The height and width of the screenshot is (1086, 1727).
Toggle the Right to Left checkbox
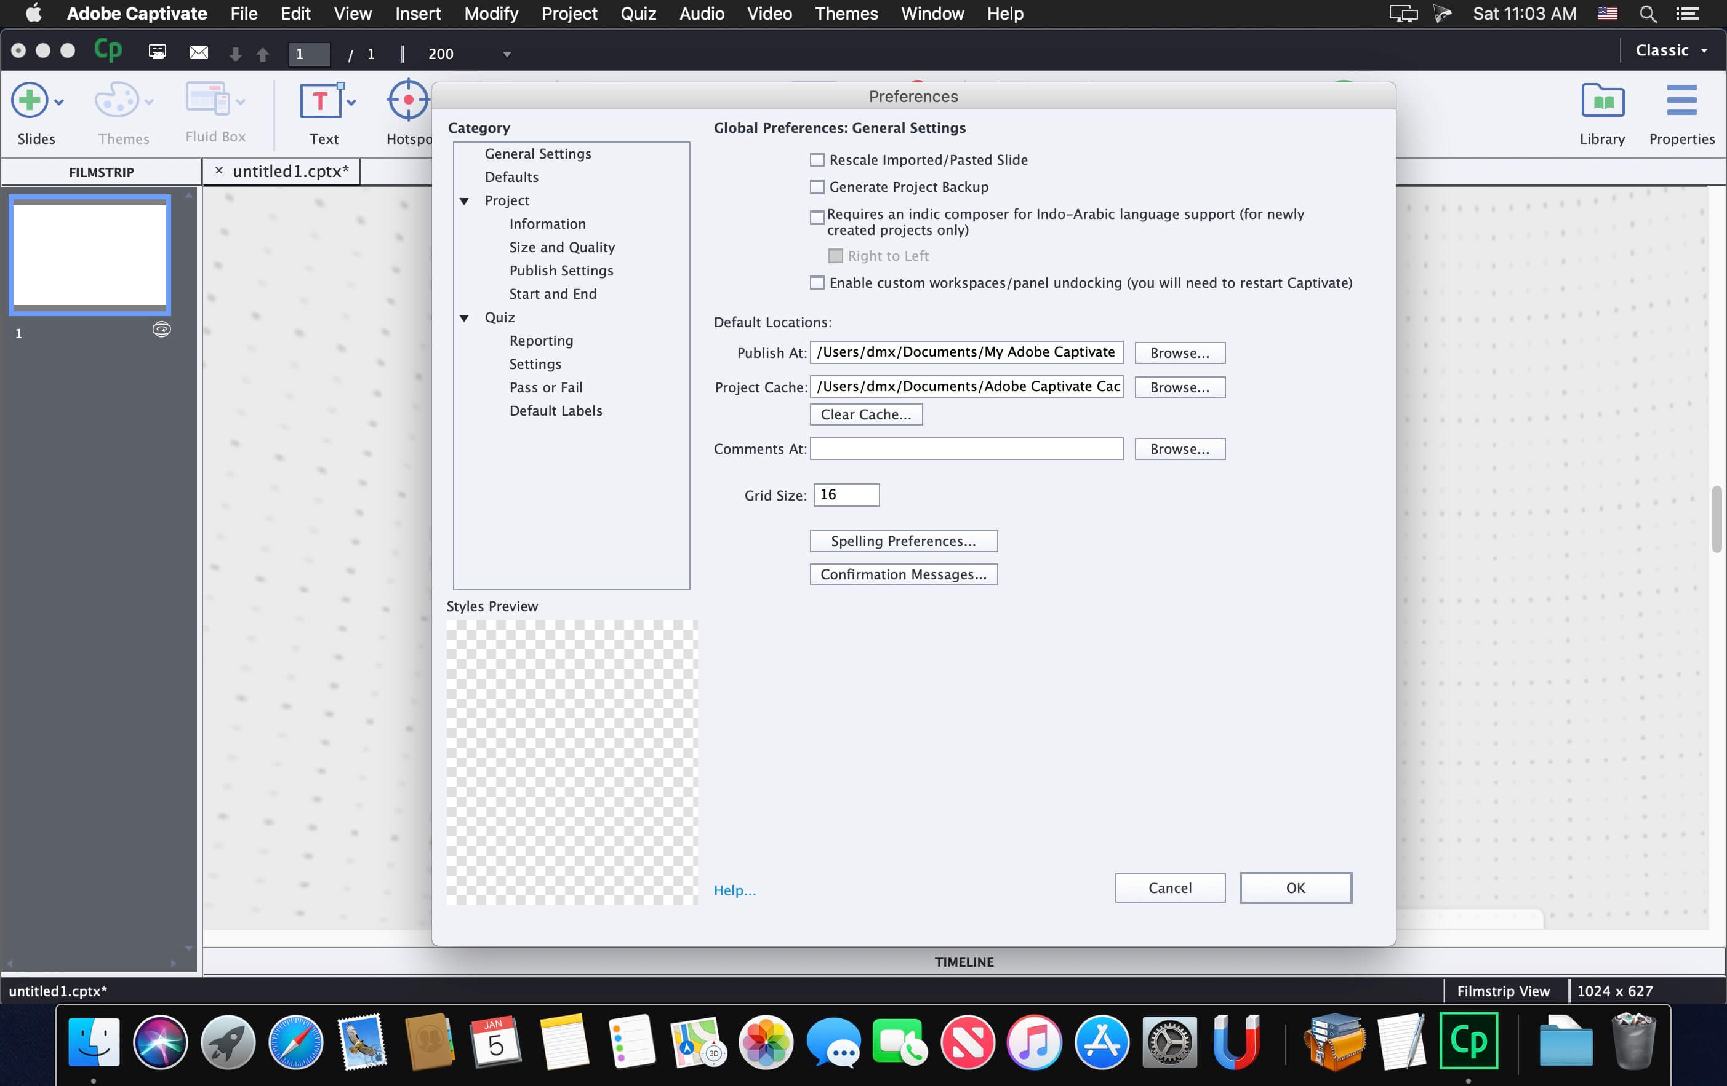[x=836, y=256]
